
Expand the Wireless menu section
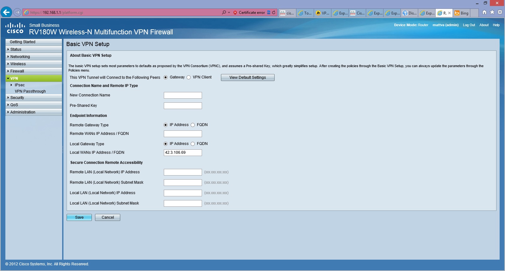(34, 64)
